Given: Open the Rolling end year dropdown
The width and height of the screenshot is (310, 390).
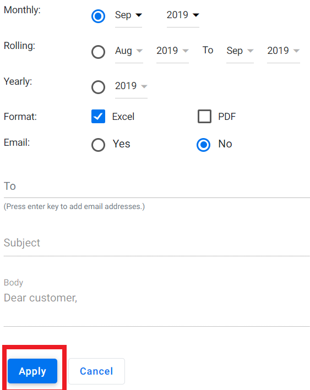Looking at the screenshot, I should point(284,52).
